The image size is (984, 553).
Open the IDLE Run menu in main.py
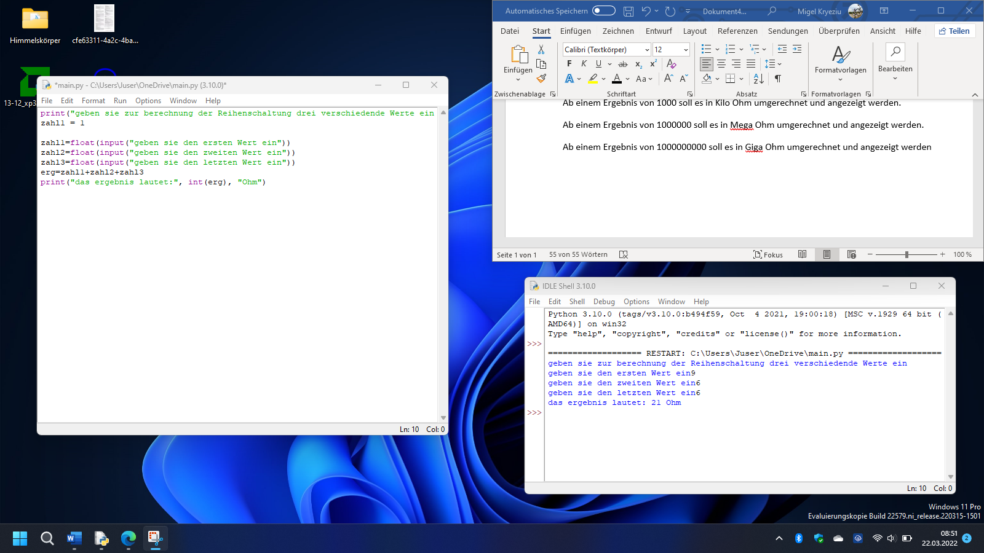point(120,100)
